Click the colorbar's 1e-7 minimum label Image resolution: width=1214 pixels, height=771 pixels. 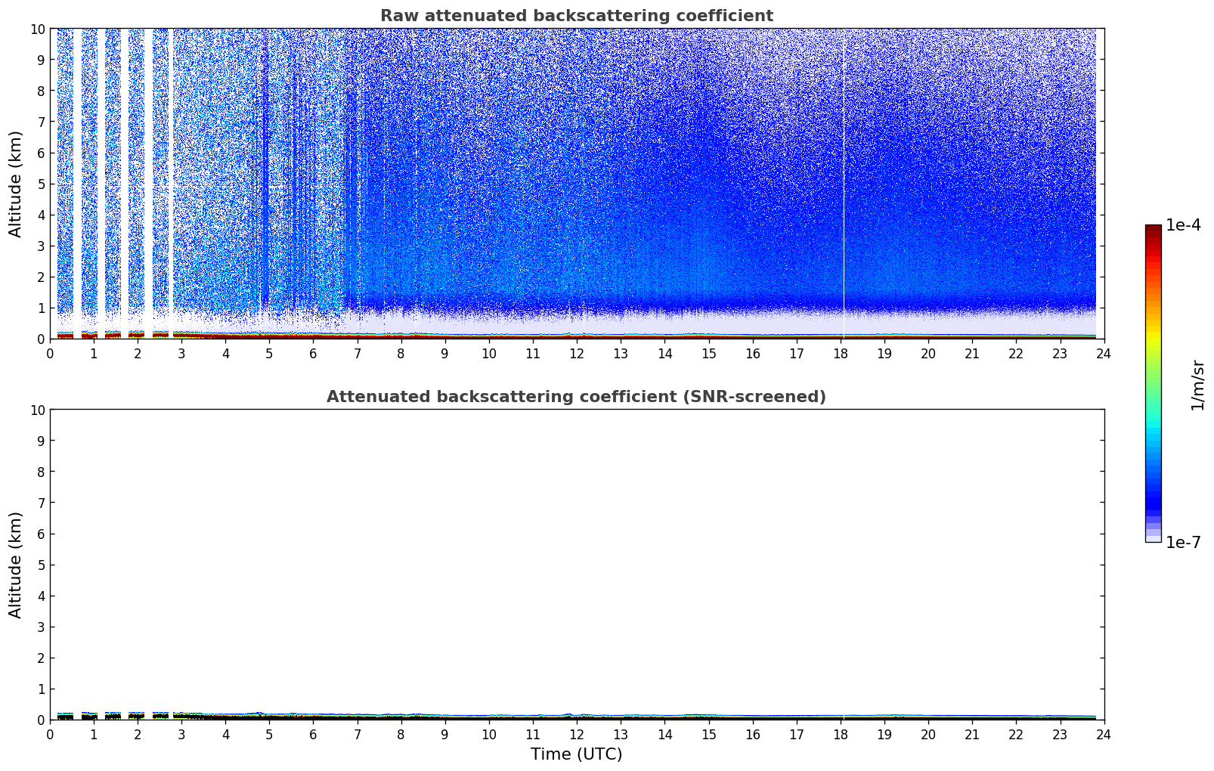coord(1182,542)
